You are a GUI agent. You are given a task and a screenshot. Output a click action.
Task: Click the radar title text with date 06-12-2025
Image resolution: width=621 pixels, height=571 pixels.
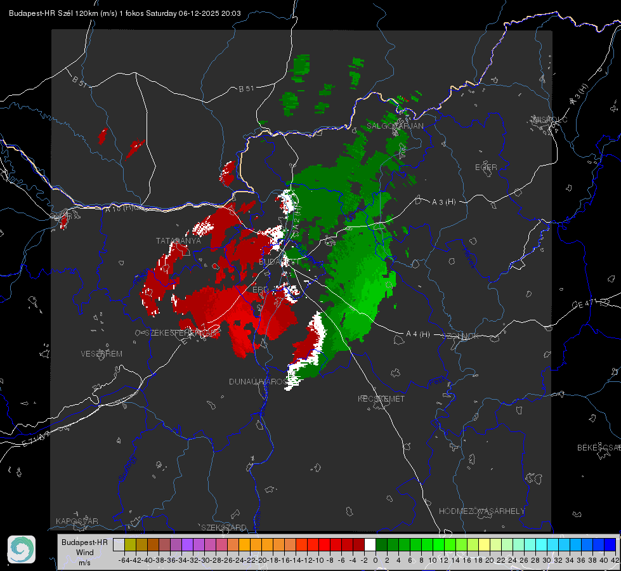coord(125,13)
